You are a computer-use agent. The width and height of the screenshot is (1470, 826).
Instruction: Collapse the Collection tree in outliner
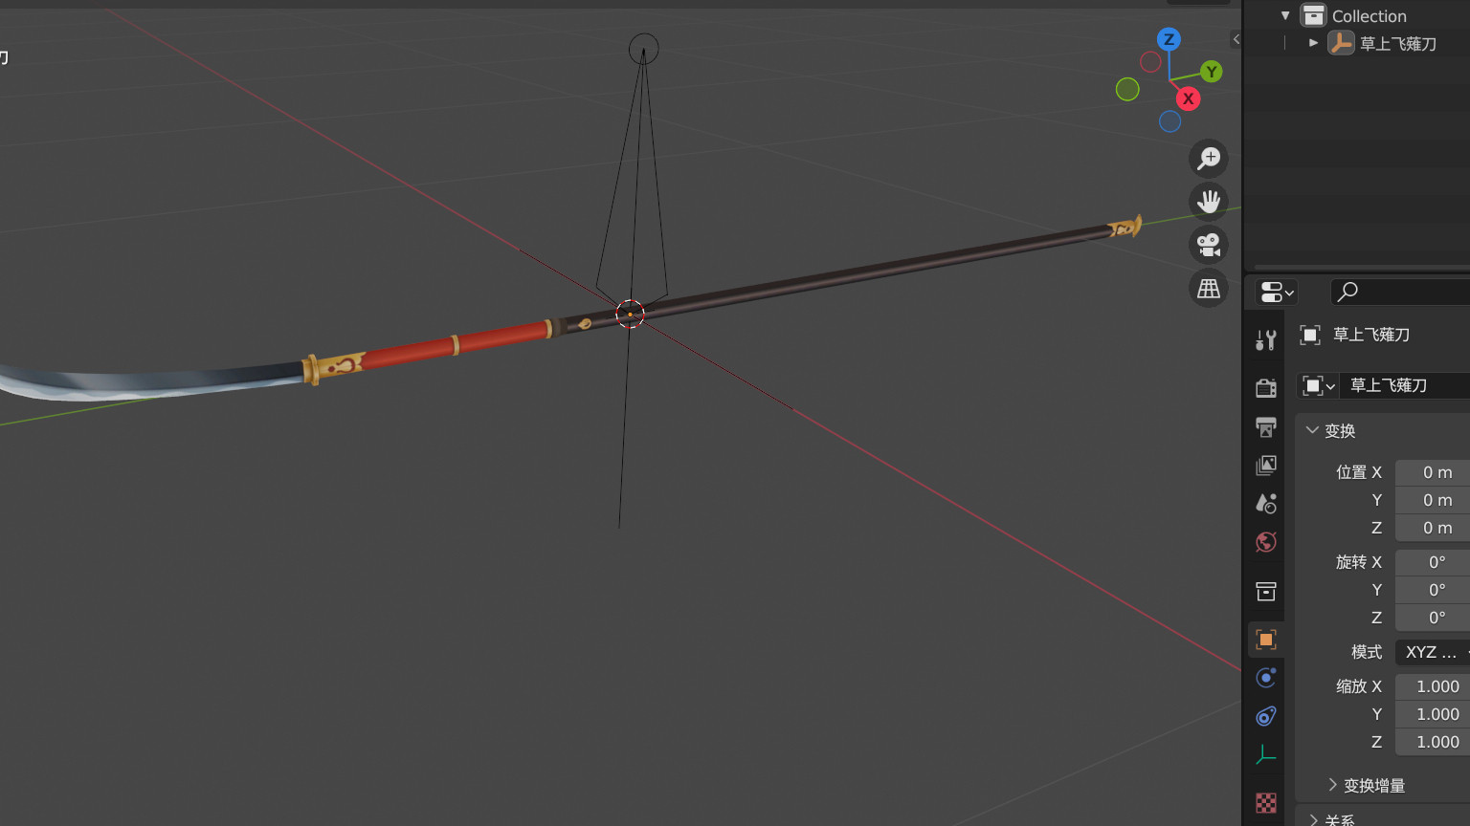pos(1285,16)
